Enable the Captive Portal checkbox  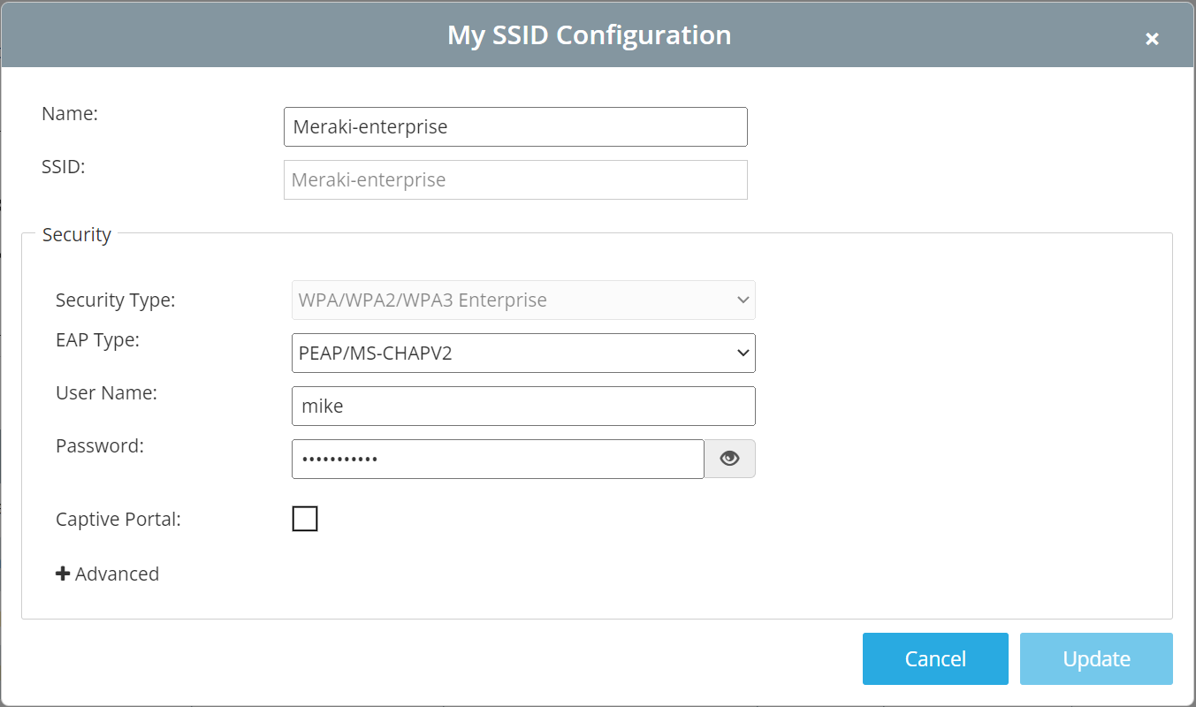305,519
